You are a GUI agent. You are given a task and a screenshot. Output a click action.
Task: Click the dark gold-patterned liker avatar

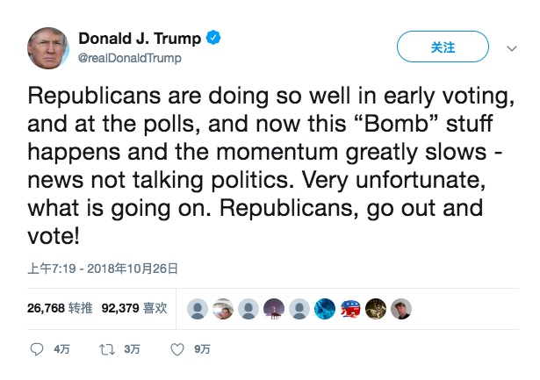(375, 308)
